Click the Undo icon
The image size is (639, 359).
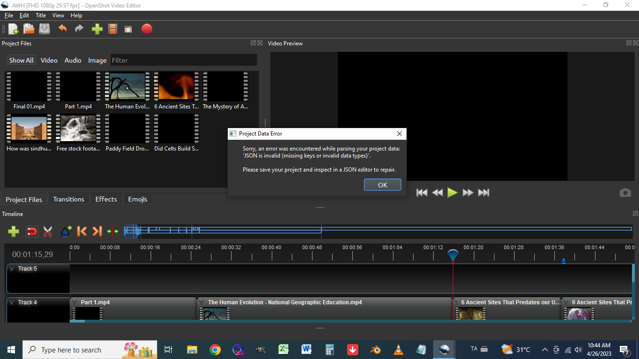(62, 29)
